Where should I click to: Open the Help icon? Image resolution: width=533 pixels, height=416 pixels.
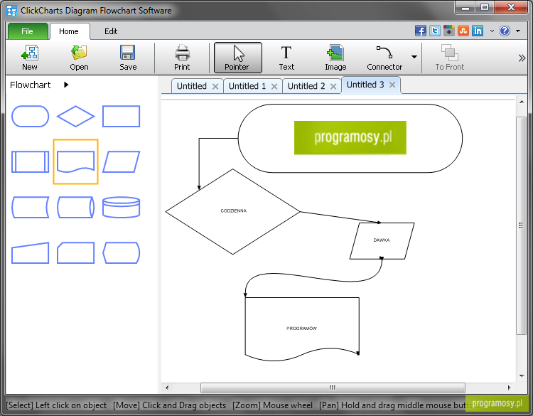(505, 31)
